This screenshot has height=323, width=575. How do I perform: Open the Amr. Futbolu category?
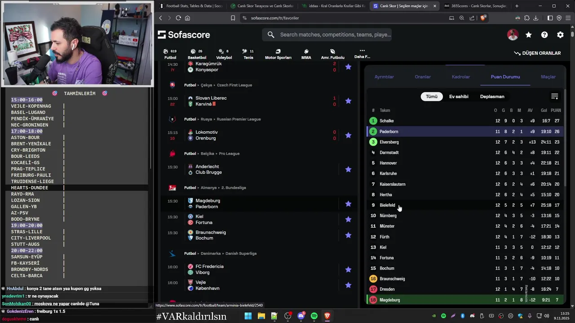[332, 54]
